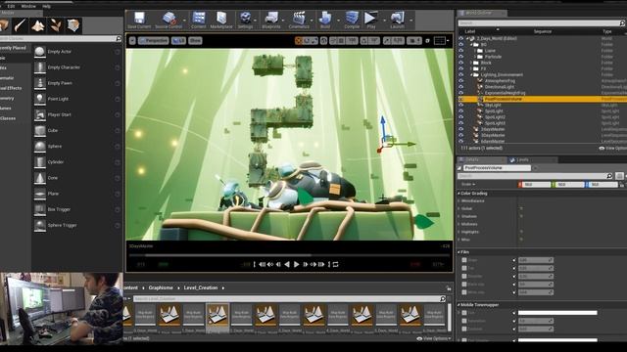This screenshot has height=352, width=627.
Task: Open the Window menu
Action: 28,7
